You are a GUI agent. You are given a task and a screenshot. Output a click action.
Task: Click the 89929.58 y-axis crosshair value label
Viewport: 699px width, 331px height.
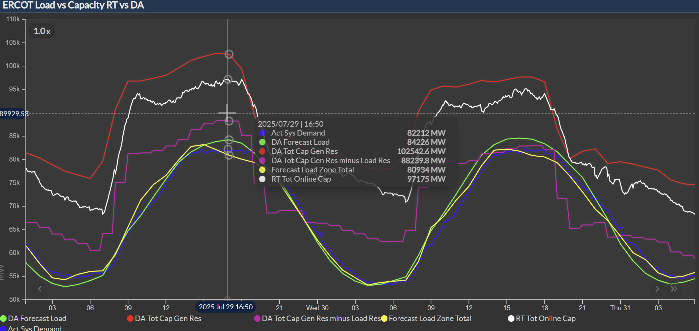click(x=14, y=114)
